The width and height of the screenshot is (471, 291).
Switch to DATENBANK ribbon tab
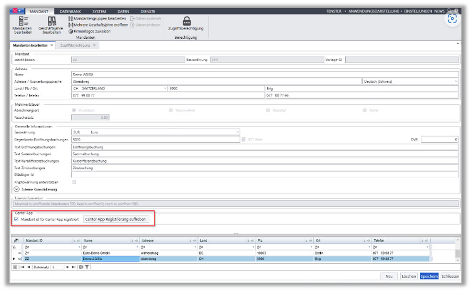[x=70, y=11]
